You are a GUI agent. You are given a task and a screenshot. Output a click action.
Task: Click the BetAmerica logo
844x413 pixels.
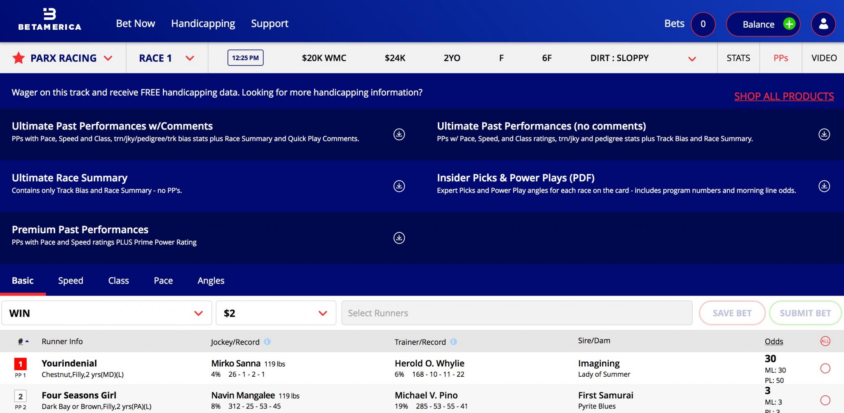point(50,20)
